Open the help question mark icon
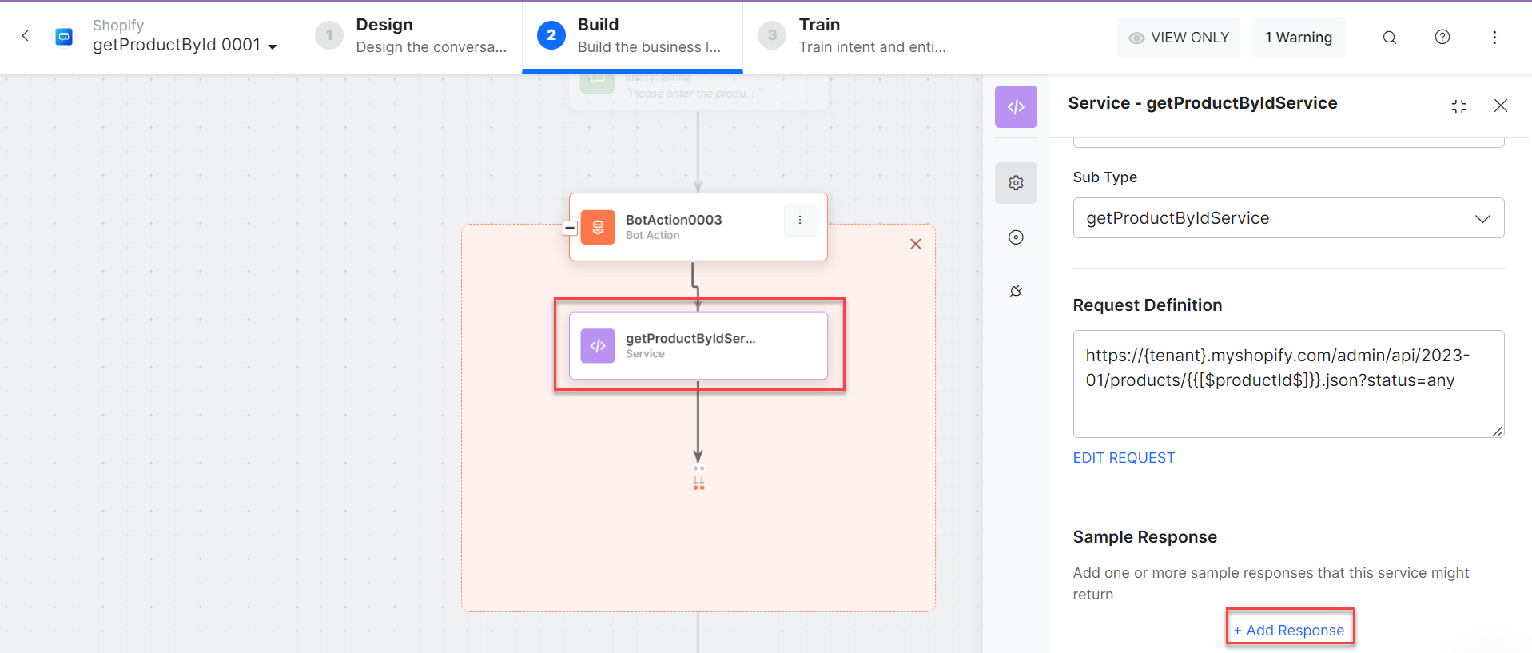The width and height of the screenshot is (1532, 653). point(1442,37)
